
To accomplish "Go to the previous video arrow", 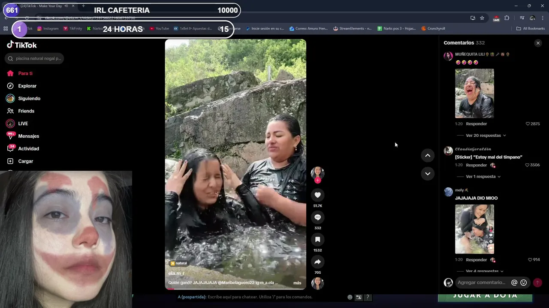I will point(428,156).
